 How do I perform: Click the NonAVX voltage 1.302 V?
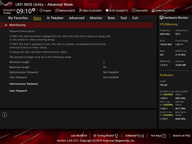coord(163,98)
